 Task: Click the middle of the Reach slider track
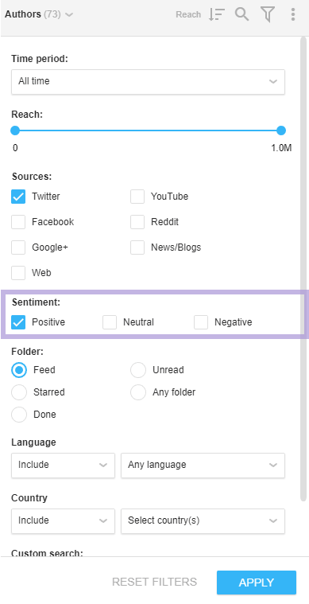148,131
